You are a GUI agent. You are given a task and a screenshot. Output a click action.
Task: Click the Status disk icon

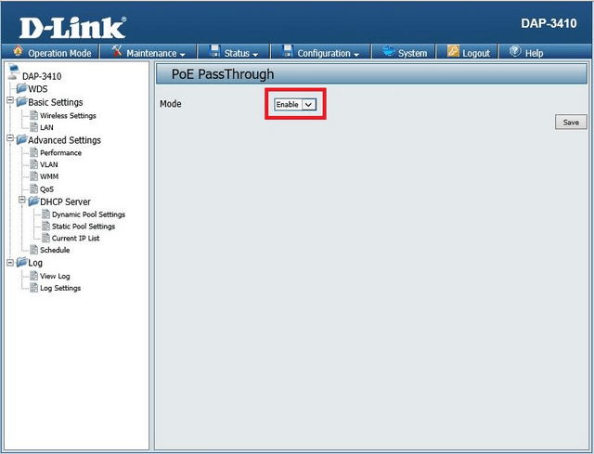214,53
